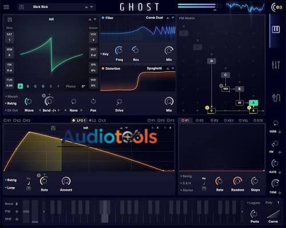
Task: Switch to the KEY modulator tab
Action: tap(229, 120)
